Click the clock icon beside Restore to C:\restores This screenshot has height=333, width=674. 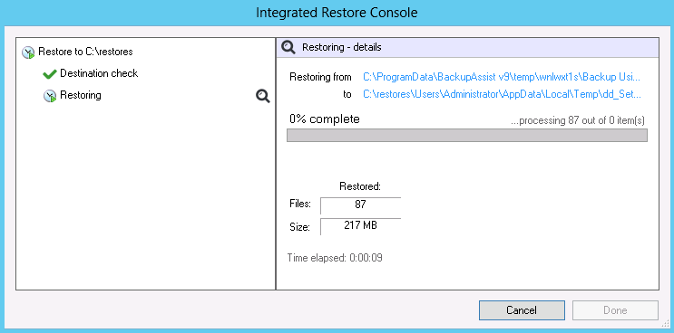tap(28, 52)
